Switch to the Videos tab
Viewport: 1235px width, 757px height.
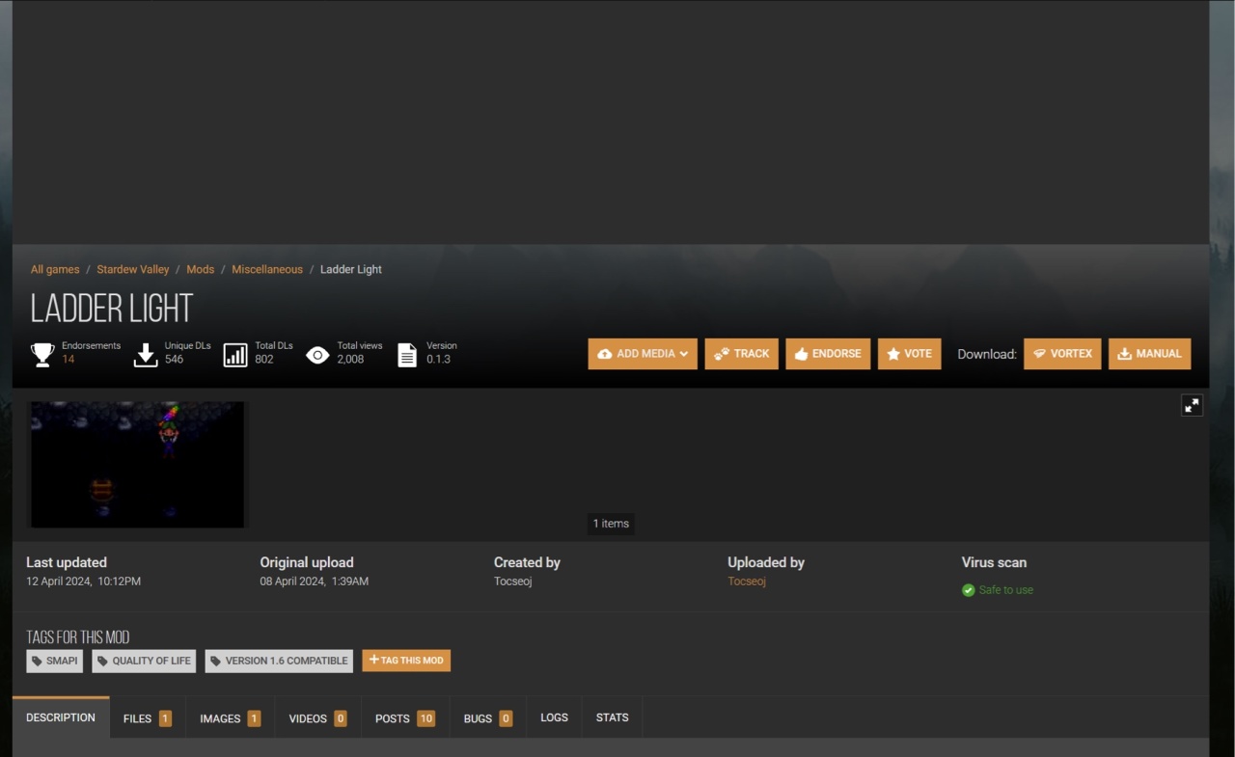[317, 718]
